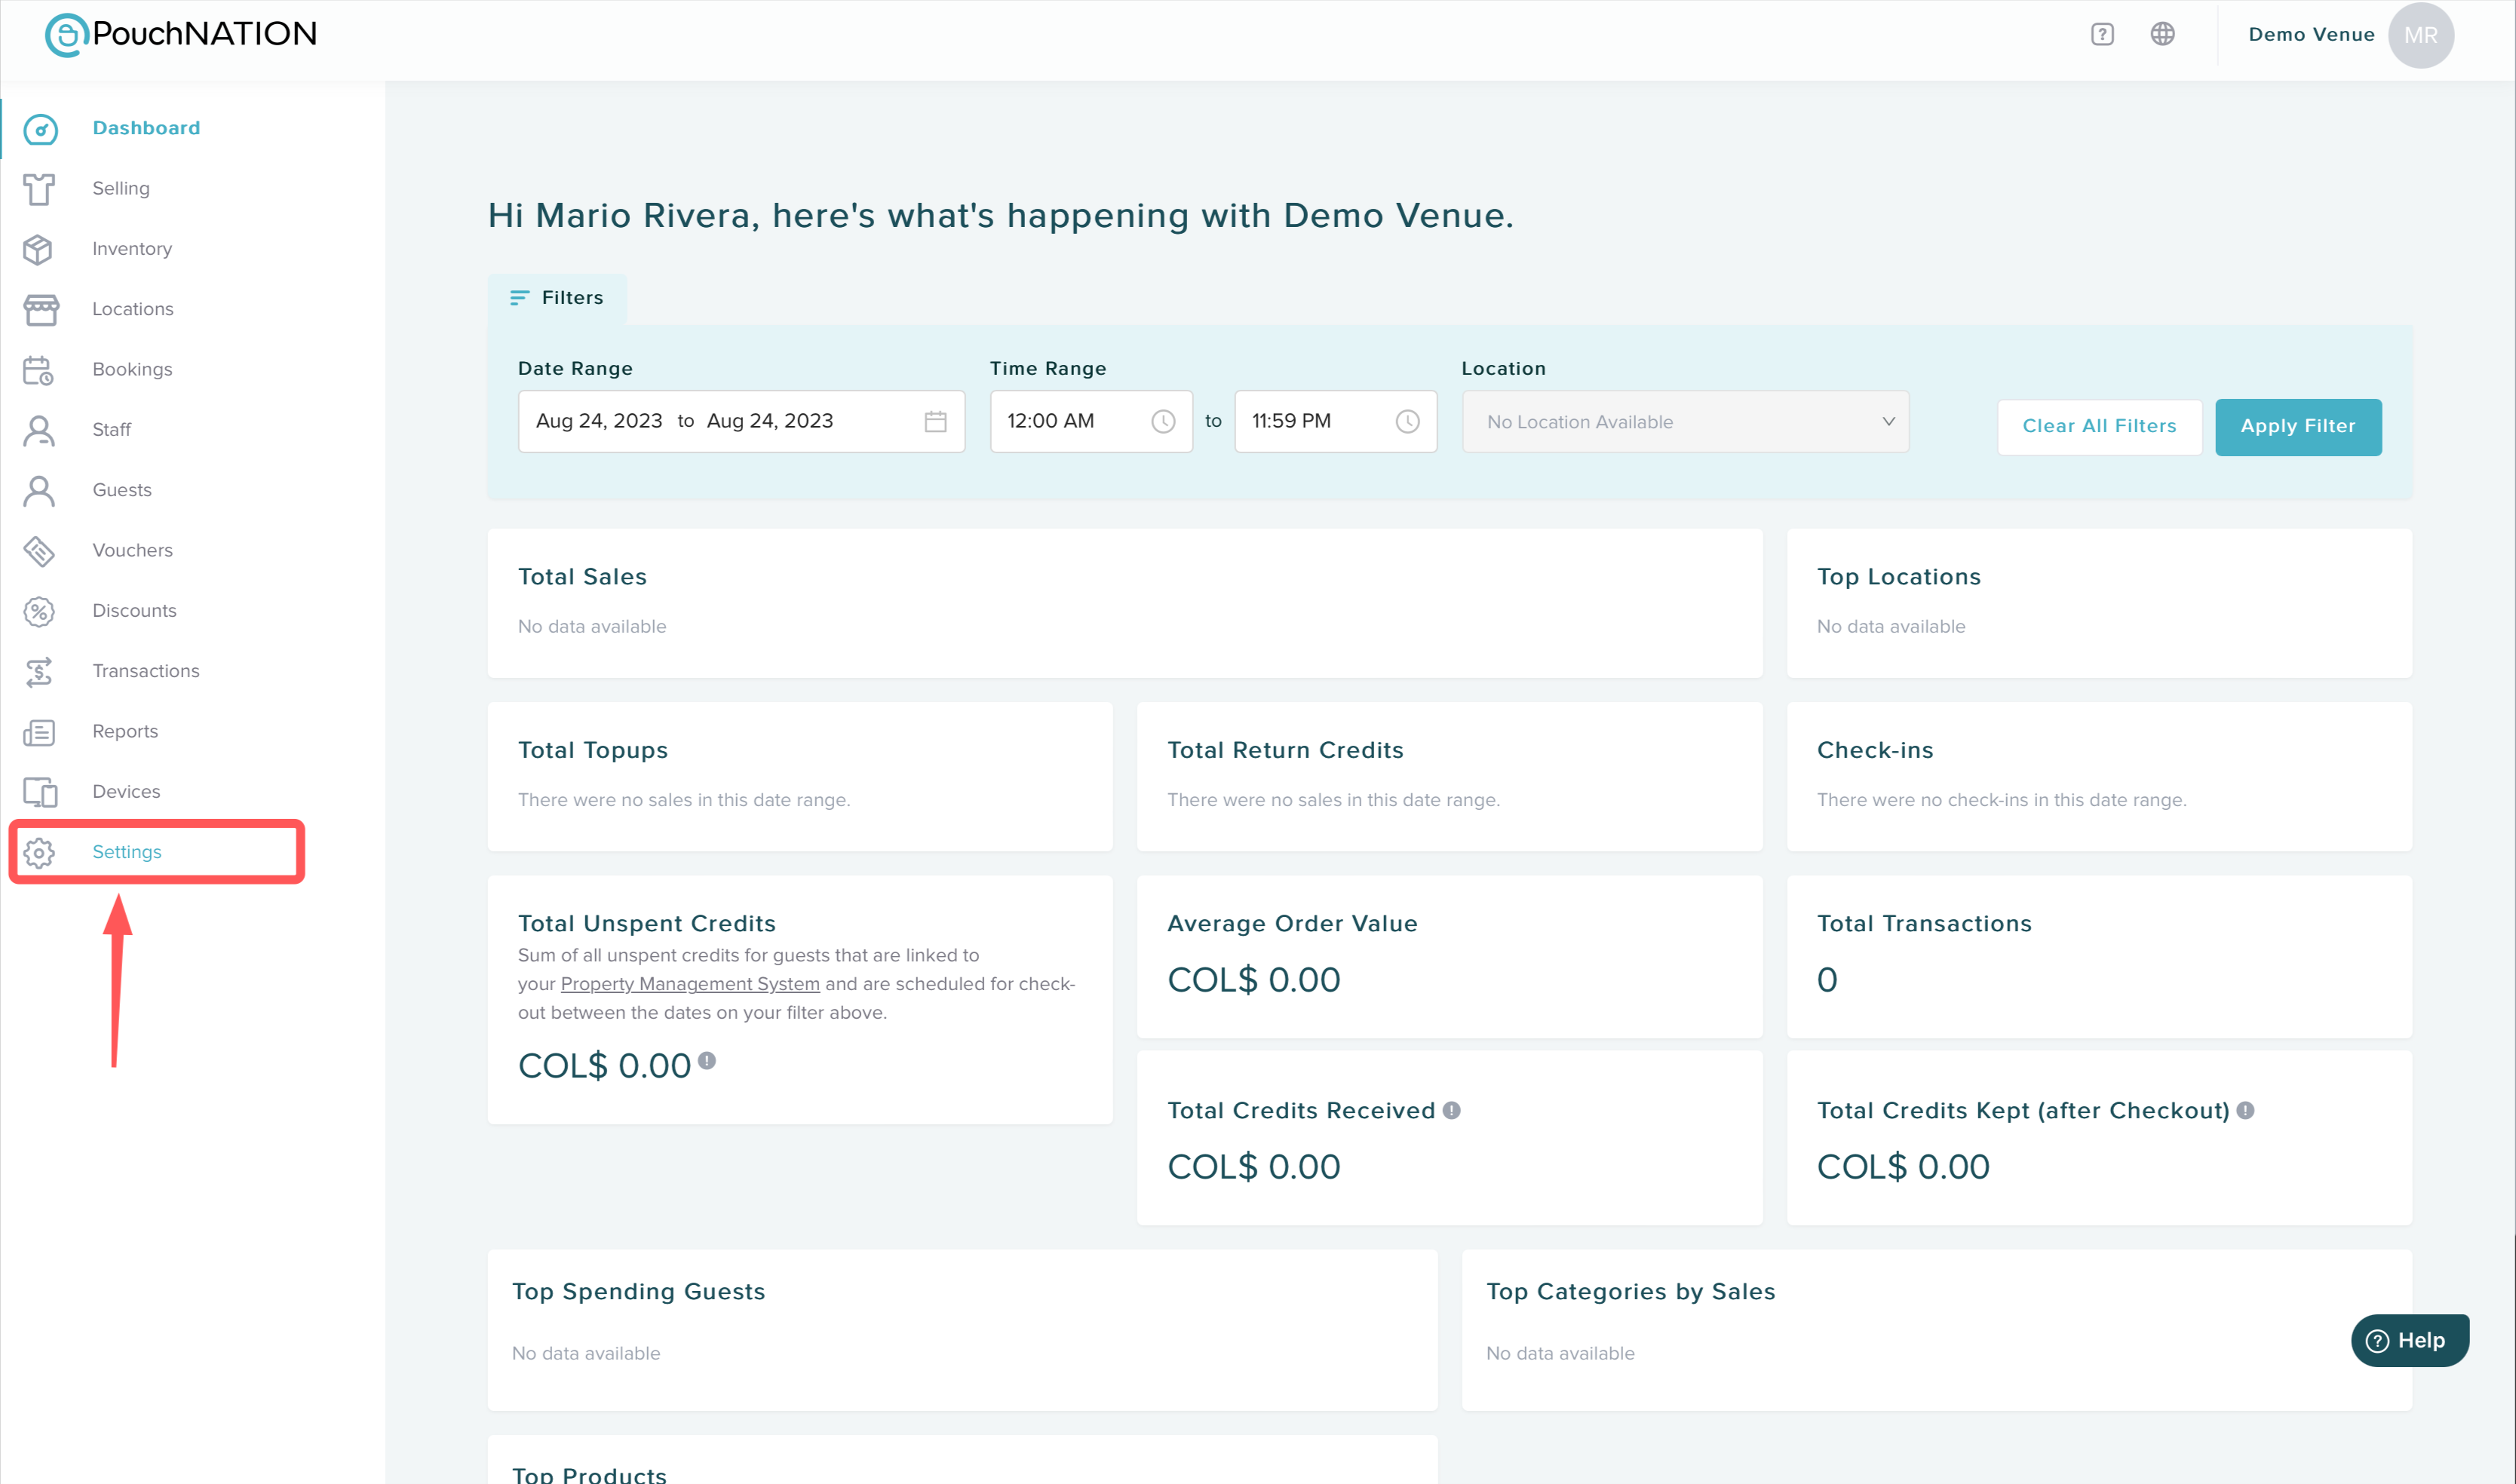Screen dimensions: 2516x1484
Task: Click the Apply Filter button
Action: coord(2297,427)
